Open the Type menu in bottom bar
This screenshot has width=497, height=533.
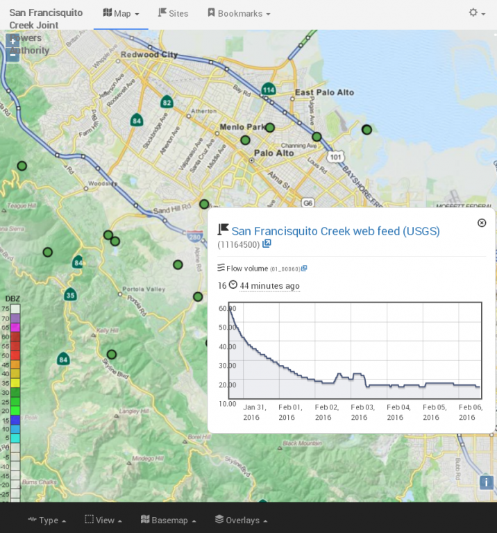click(47, 520)
